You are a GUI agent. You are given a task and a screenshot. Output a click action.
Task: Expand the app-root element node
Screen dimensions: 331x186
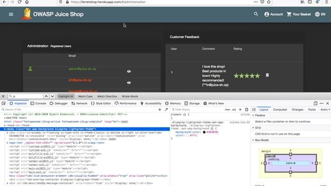click(x=7, y=143)
